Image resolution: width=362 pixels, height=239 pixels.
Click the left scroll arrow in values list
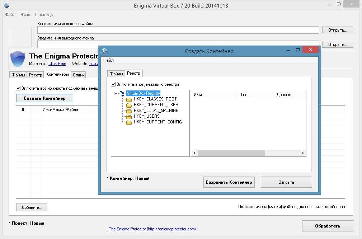(194, 153)
